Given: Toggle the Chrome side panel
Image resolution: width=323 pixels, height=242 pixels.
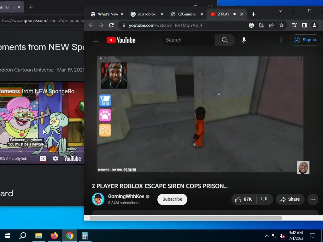Looking at the screenshot, I should (x=304, y=25).
